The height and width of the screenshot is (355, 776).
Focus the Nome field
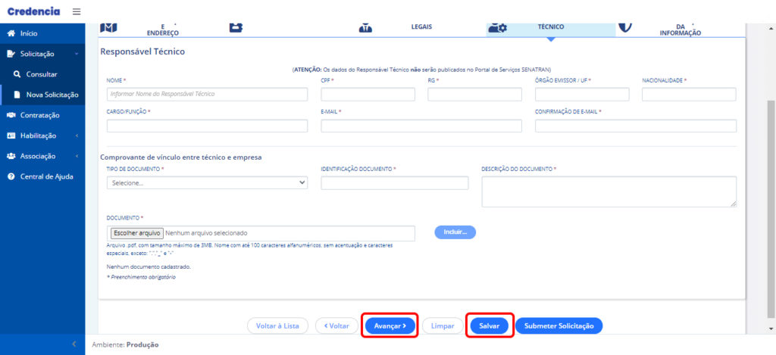pos(207,94)
